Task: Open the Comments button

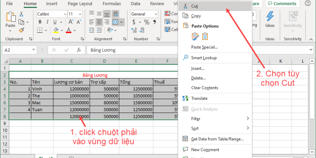Action: 282,4
